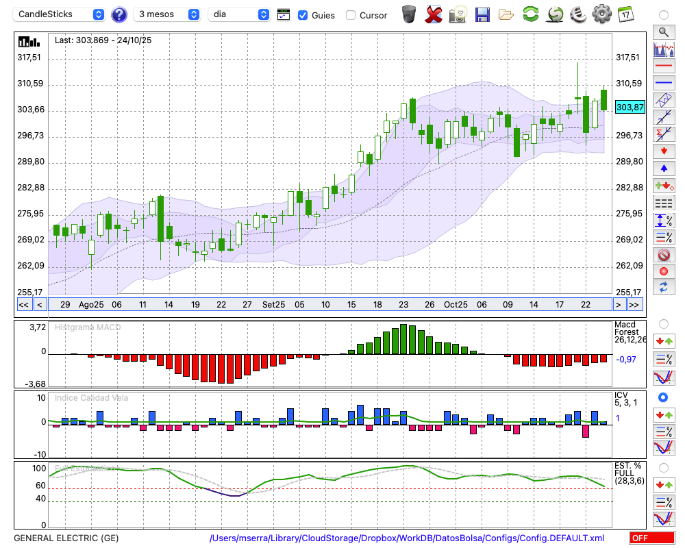Select the MACD panel radio button

664,324
